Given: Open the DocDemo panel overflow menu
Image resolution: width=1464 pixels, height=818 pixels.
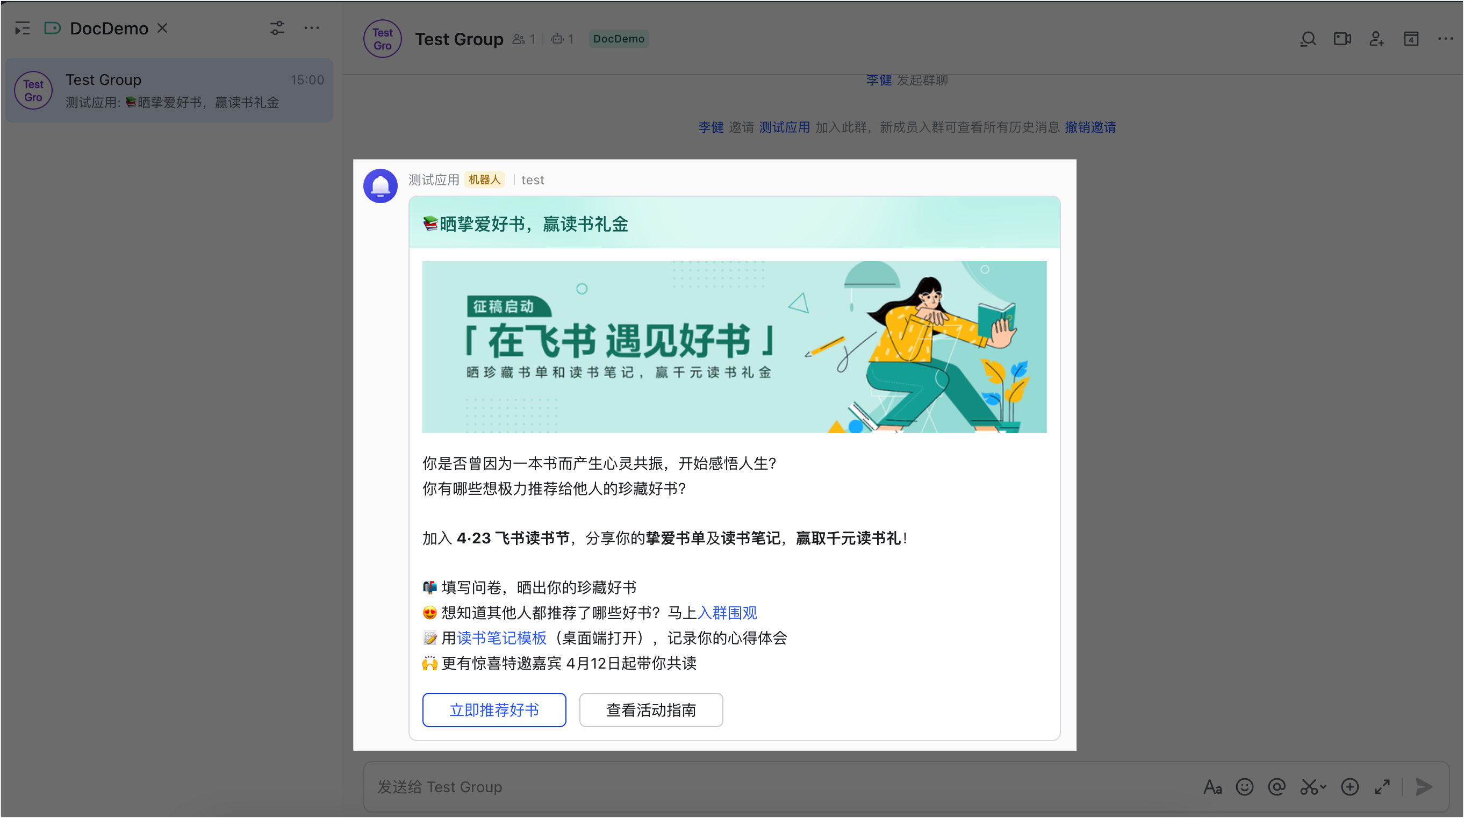Looking at the screenshot, I should click(x=312, y=28).
